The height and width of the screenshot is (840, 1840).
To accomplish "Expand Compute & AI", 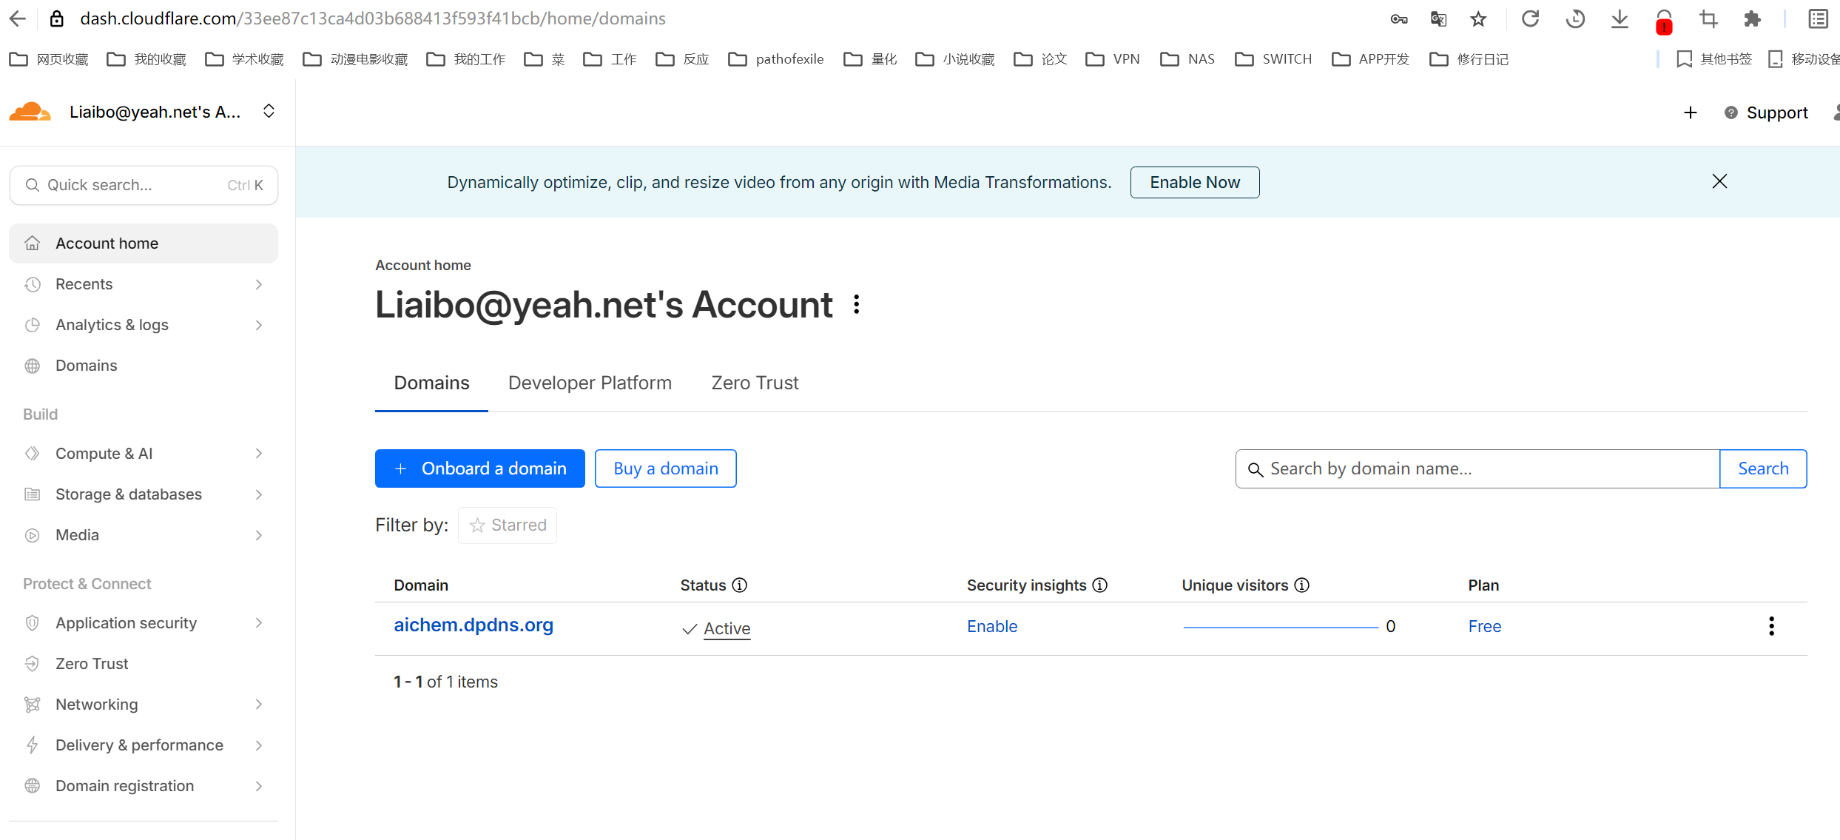I will [144, 454].
